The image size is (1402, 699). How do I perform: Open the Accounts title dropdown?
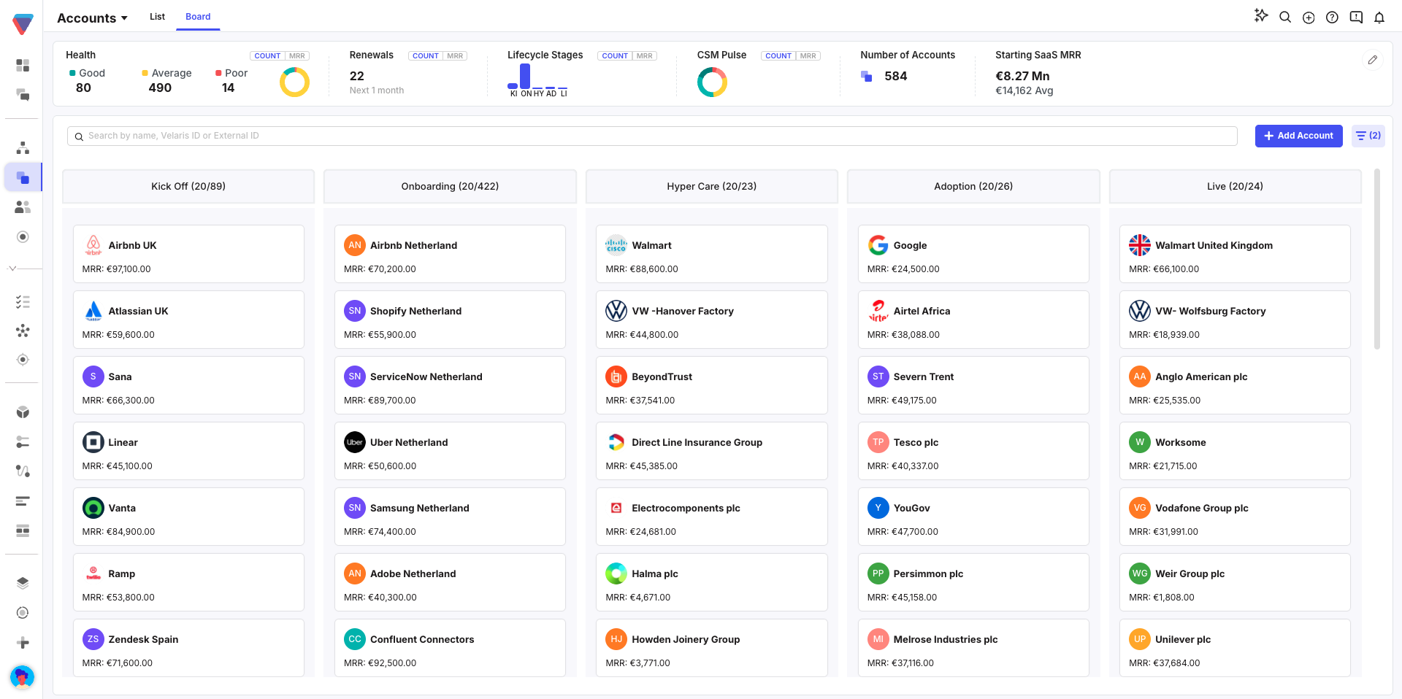point(92,18)
